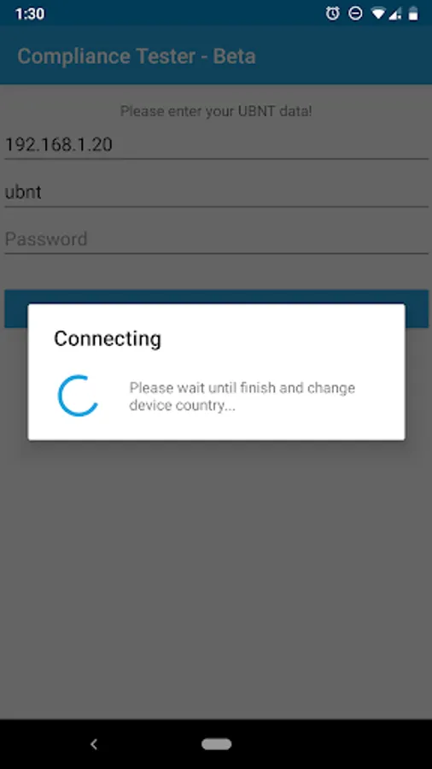The height and width of the screenshot is (769, 432).
Task: Tap the Wi-Fi signal status icon
Action: point(378,14)
